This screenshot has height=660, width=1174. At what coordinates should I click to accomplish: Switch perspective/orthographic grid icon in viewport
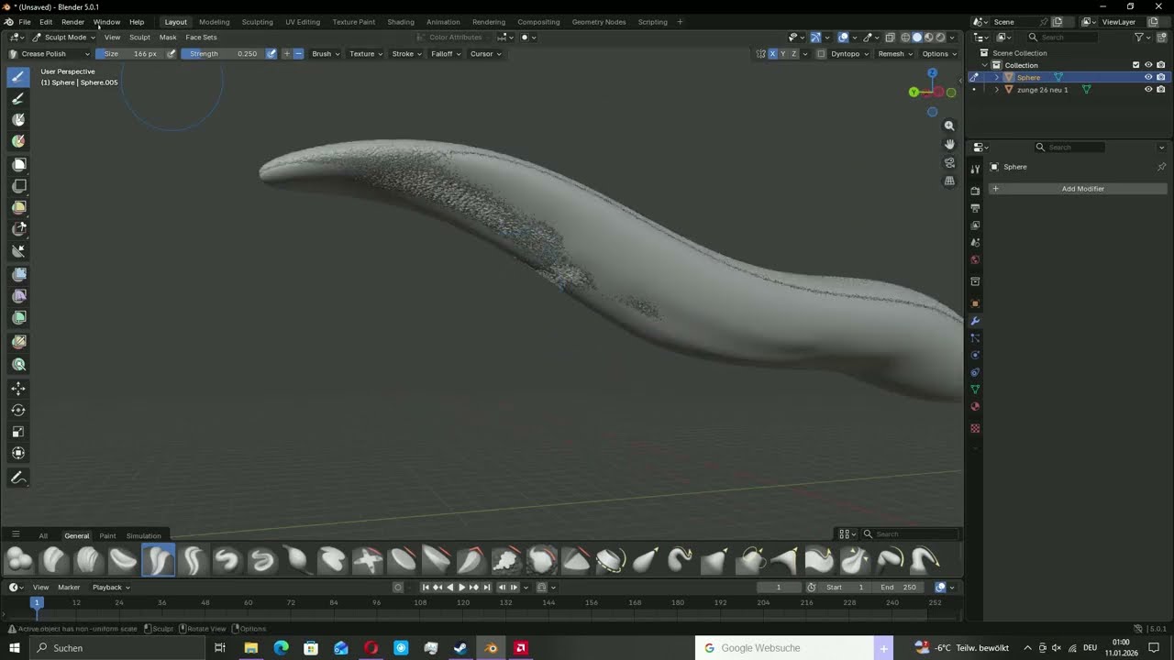pos(949,181)
